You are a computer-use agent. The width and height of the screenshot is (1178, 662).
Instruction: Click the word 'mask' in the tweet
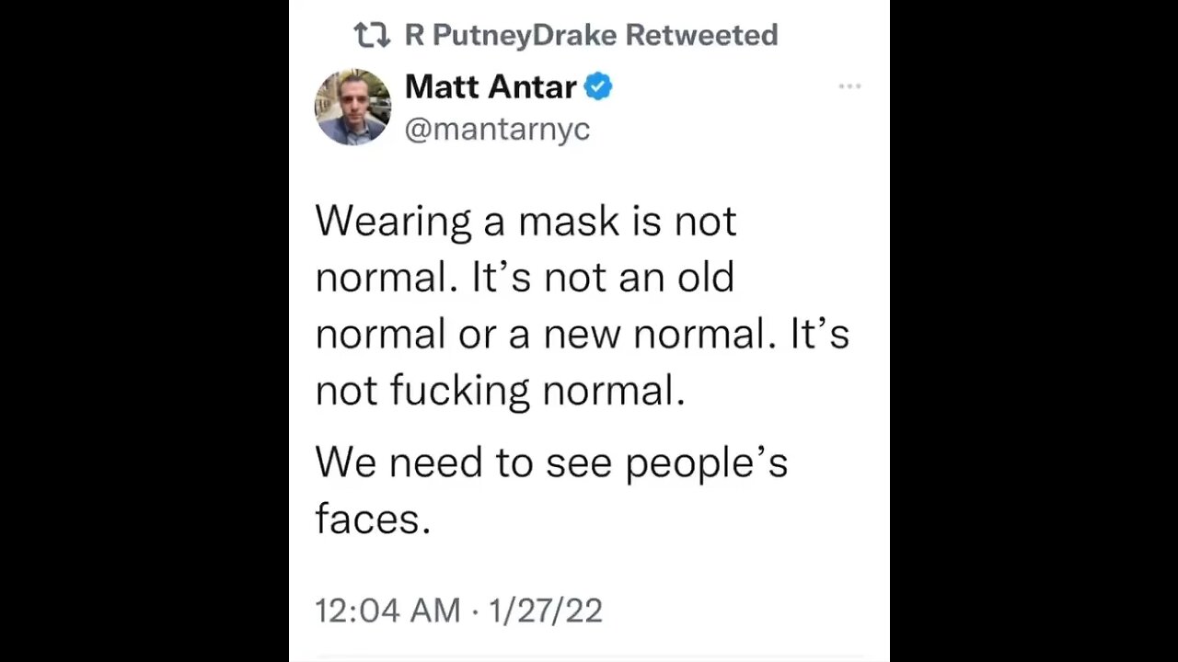[568, 222]
